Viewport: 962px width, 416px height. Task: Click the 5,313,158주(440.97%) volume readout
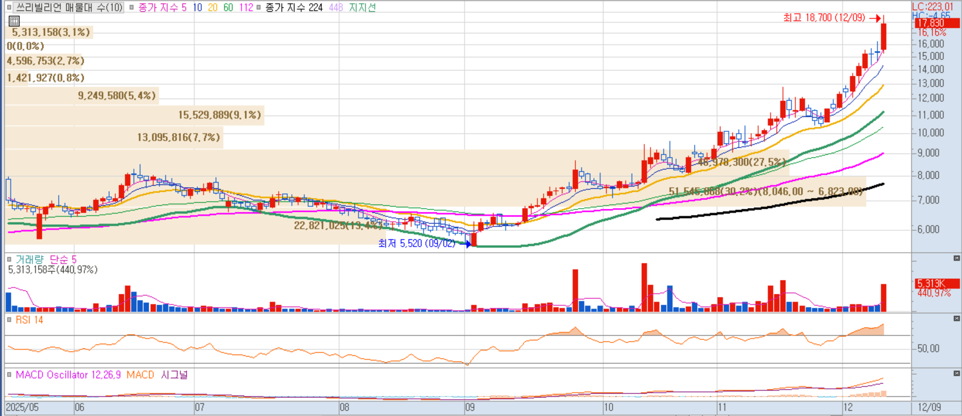pyautogui.click(x=53, y=270)
